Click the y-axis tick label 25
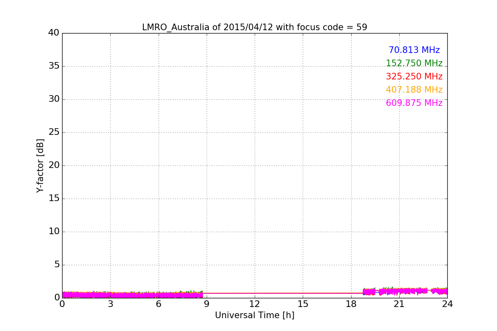 [x=54, y=132]
